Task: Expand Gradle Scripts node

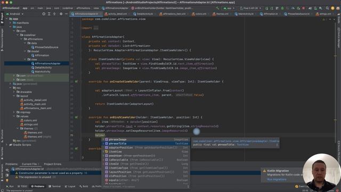Action: pyautogui.click(x=7, y=145)
